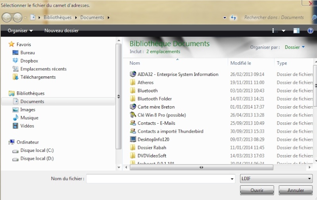Expand the Nom du fichier history arrow
Screen dimensions: 317x200
click(232, 179)
